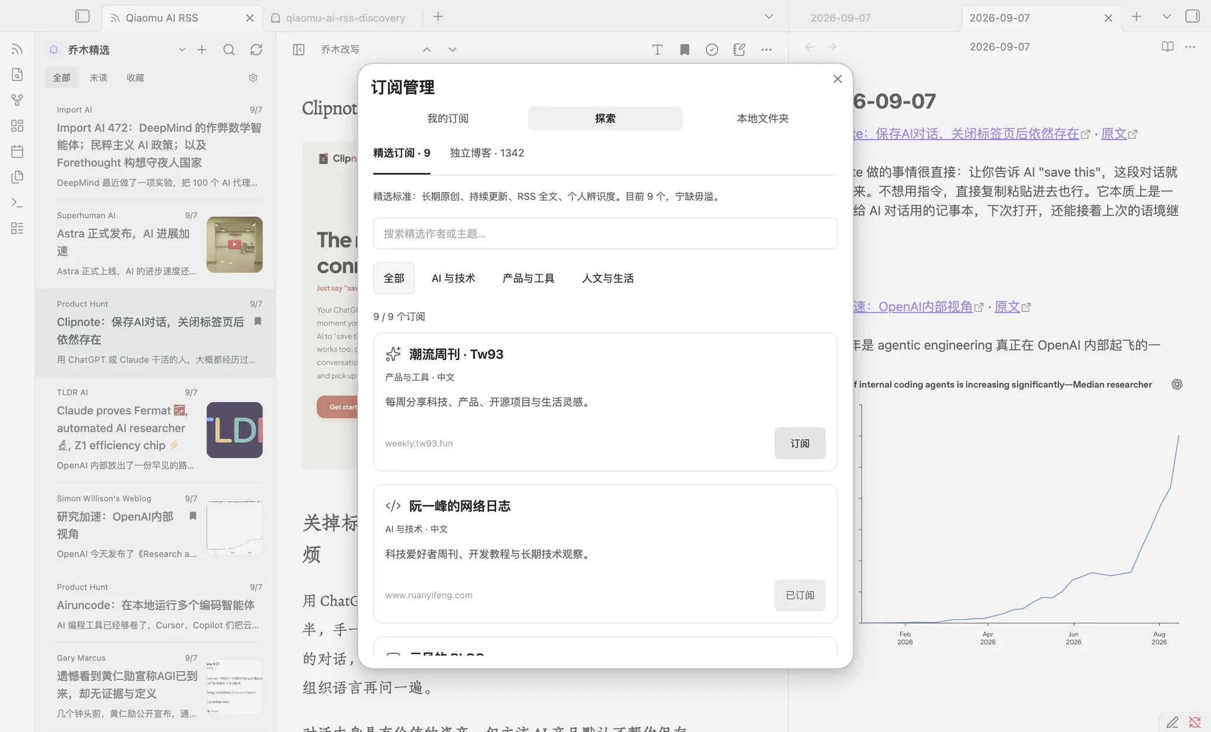1211x732 pixels.
Task: Open search in the feed list
Action: tap(229, 50)
